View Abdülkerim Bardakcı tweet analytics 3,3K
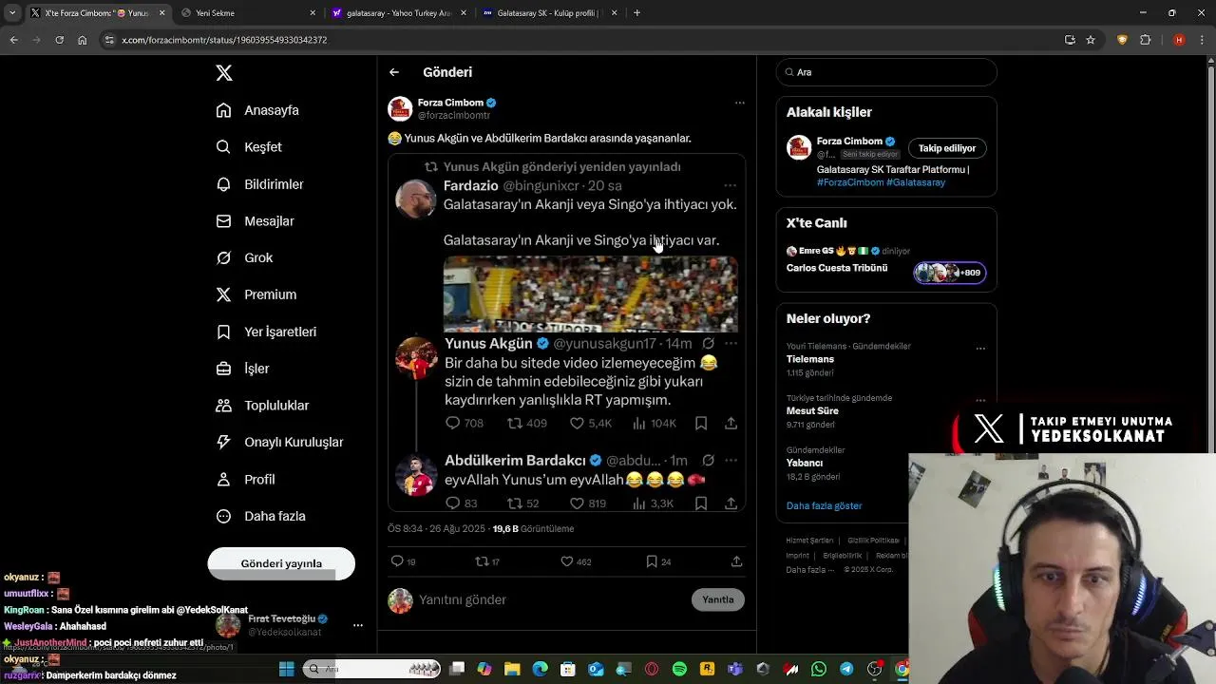This screenshot has width=1216, height=684. point(653,503)
